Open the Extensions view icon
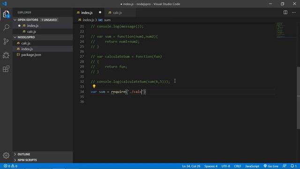 [x=6, y=69]
